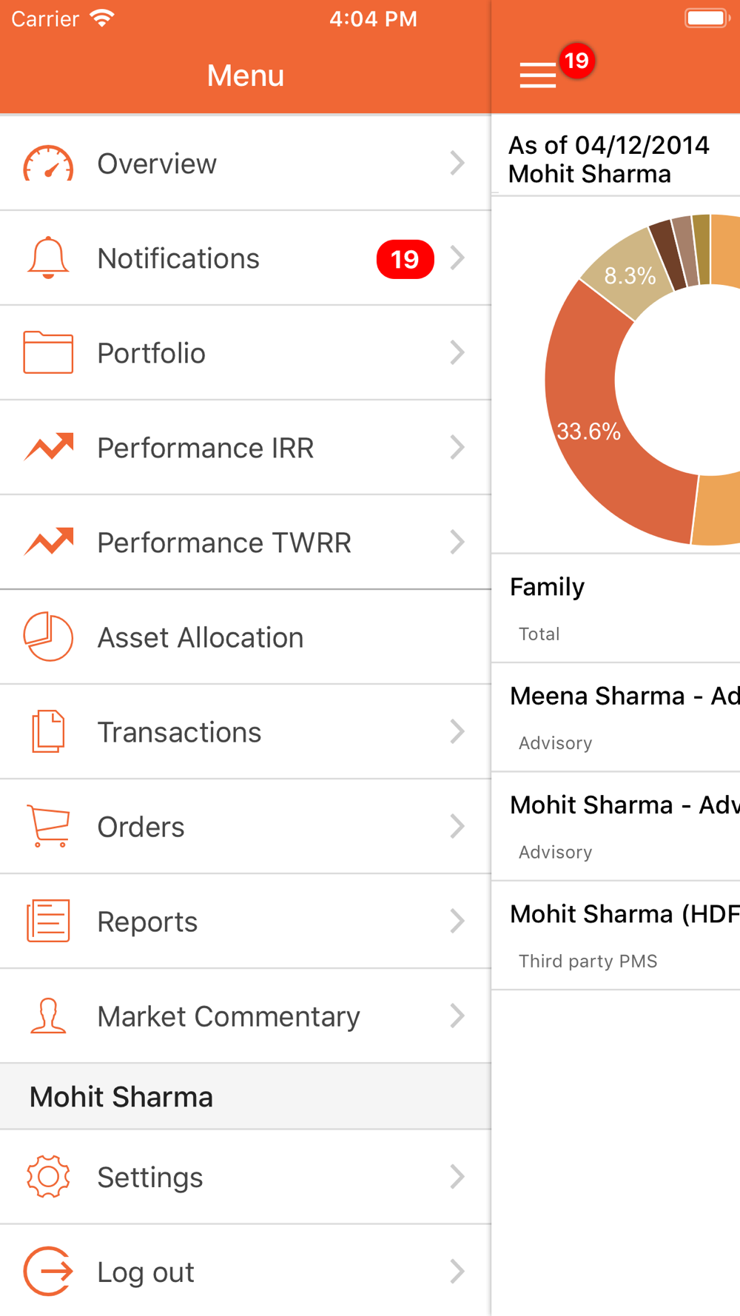Open the Market Commentary menu item

pyautogui.click(x=229, y=1016)
